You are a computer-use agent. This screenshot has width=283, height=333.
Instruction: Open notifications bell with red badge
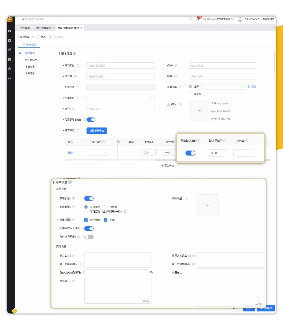[x=198, y=19]
